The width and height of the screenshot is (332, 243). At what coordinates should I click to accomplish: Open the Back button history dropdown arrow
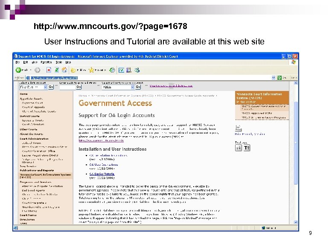30,70
